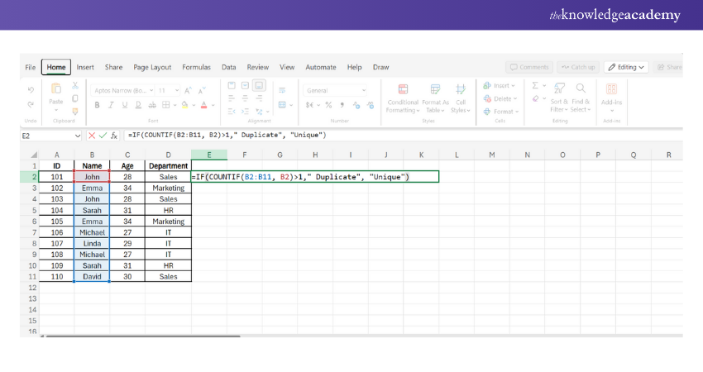Click the Bold formatting icon
The width and height of the screenshot is (703, 372).
click(98, 105)
